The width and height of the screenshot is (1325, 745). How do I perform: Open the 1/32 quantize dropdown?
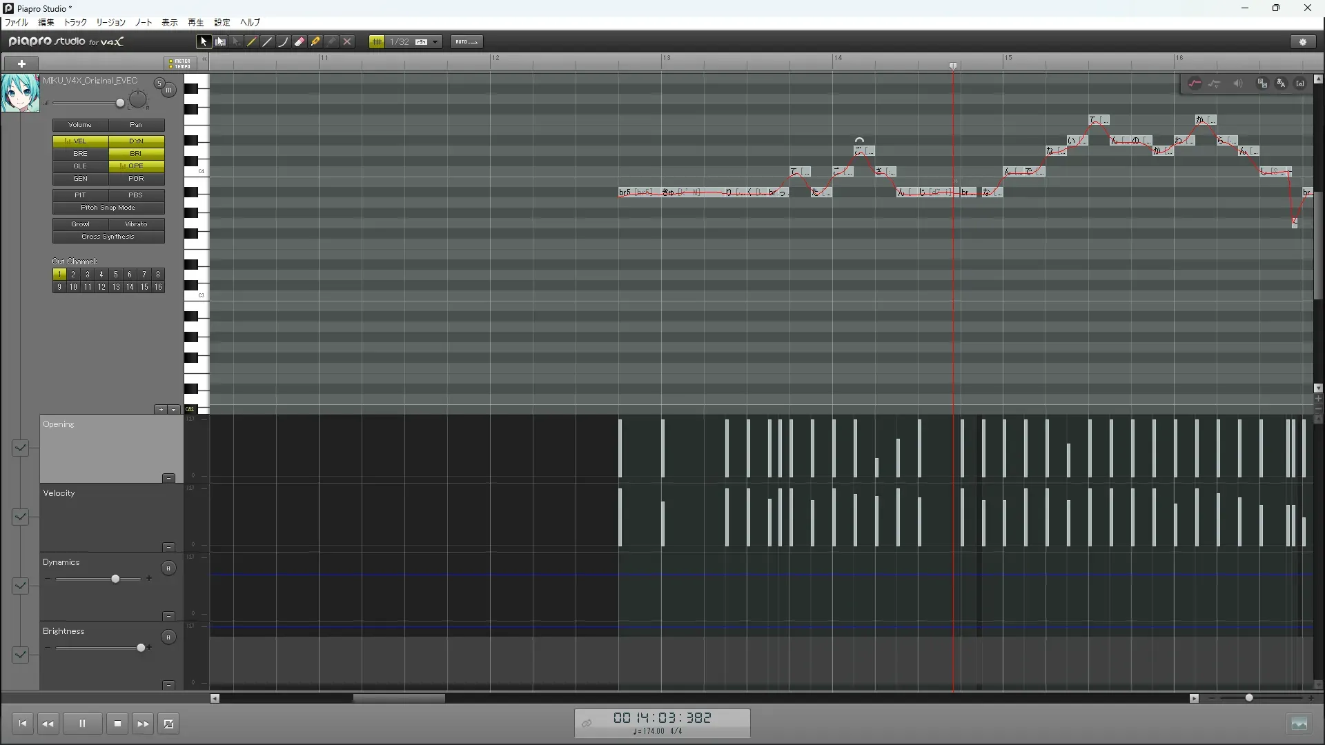coord(435,42)
